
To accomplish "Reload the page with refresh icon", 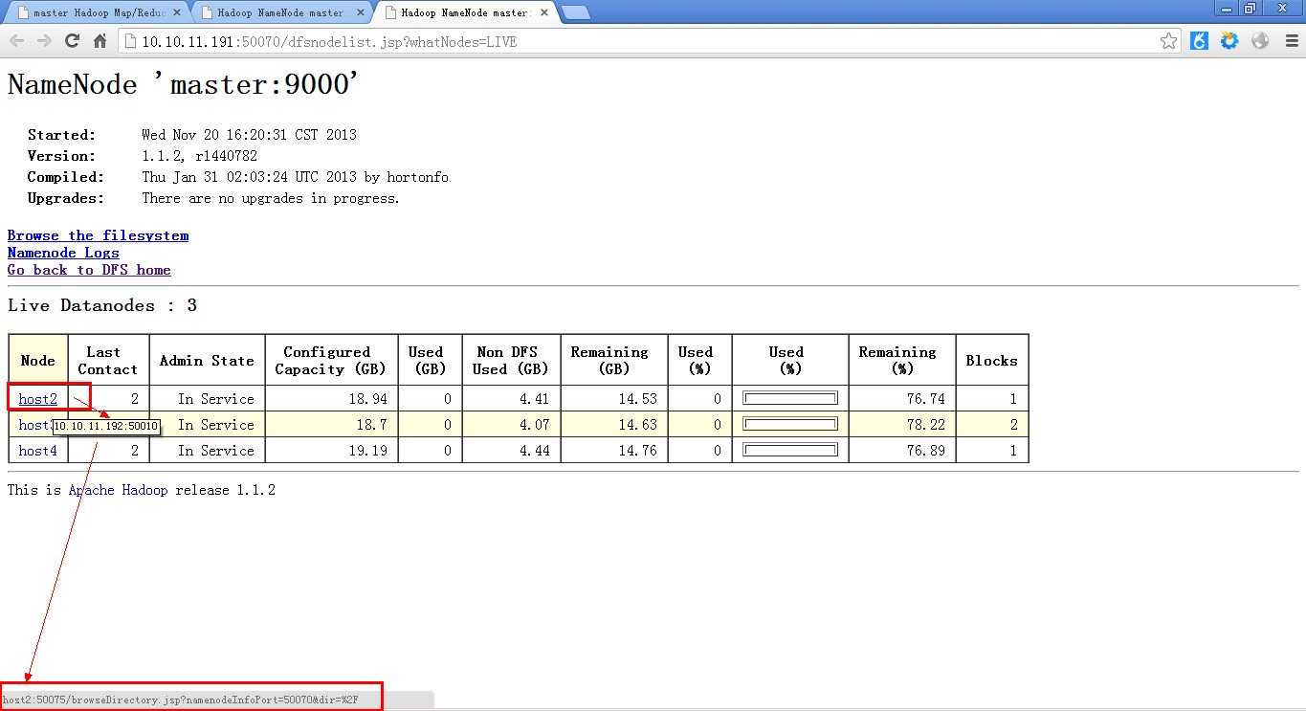I will pyautogui.click(x=72, y=41).
